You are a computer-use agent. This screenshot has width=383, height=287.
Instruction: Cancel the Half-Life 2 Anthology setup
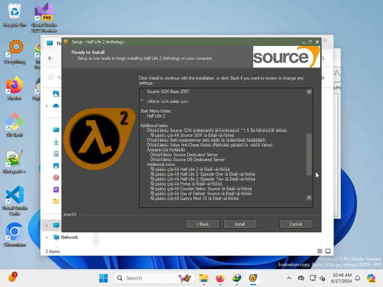pyautogui.click(x=296, y=224)
